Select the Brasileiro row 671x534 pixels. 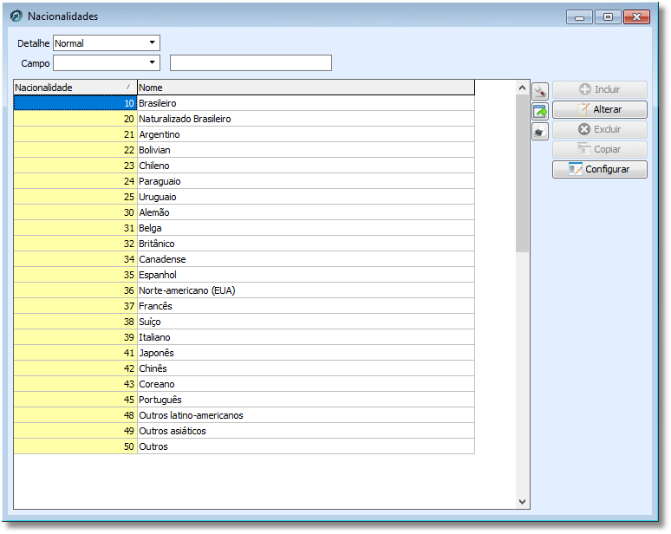click(x=244, y=103)
